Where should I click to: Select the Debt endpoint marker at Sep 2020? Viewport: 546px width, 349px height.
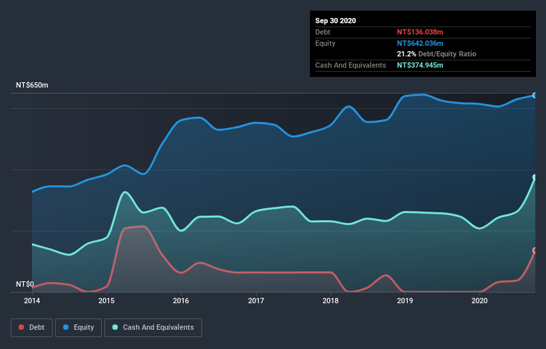[535, 250]
